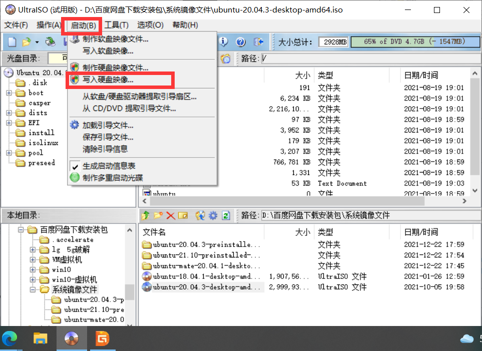The height and width of the screenshot is (351, 482).
Task: Expand the VM虚拟机 local folder
Action: (x=33, y=260)
